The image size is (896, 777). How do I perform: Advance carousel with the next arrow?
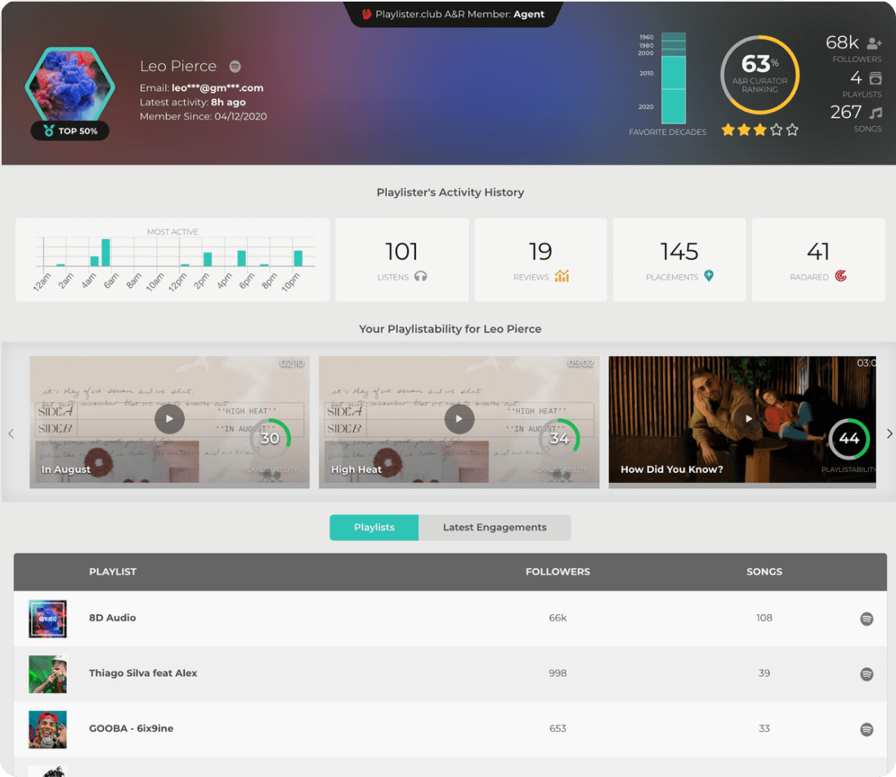pyautogui.click(x=890, y=433)
